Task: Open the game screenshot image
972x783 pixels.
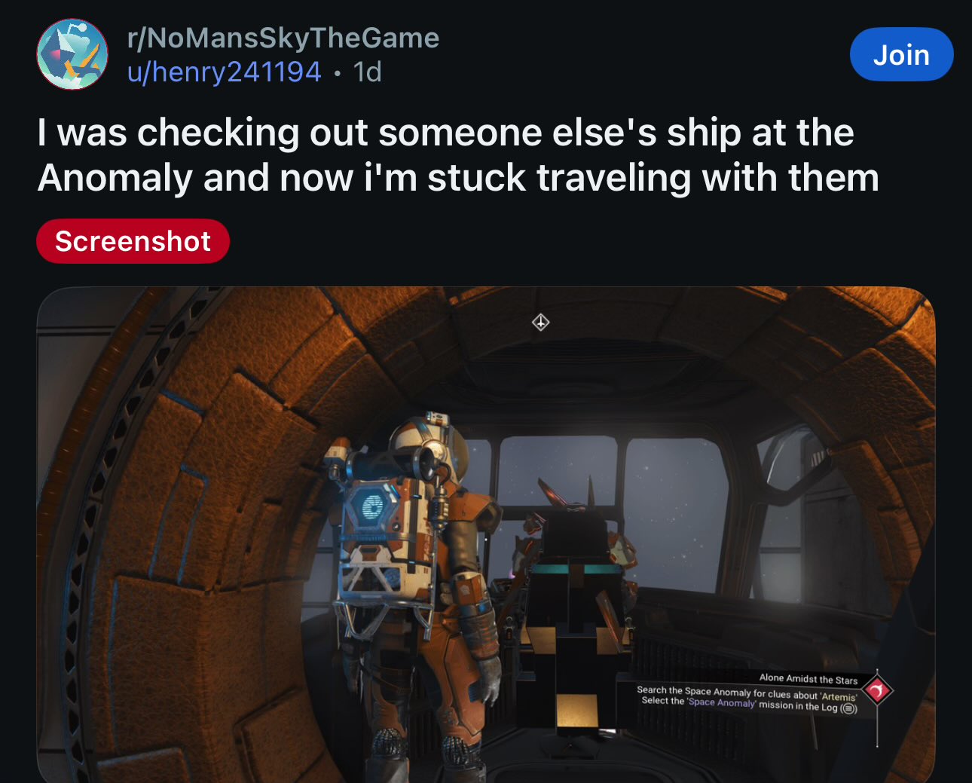Action: coord(486,534)
